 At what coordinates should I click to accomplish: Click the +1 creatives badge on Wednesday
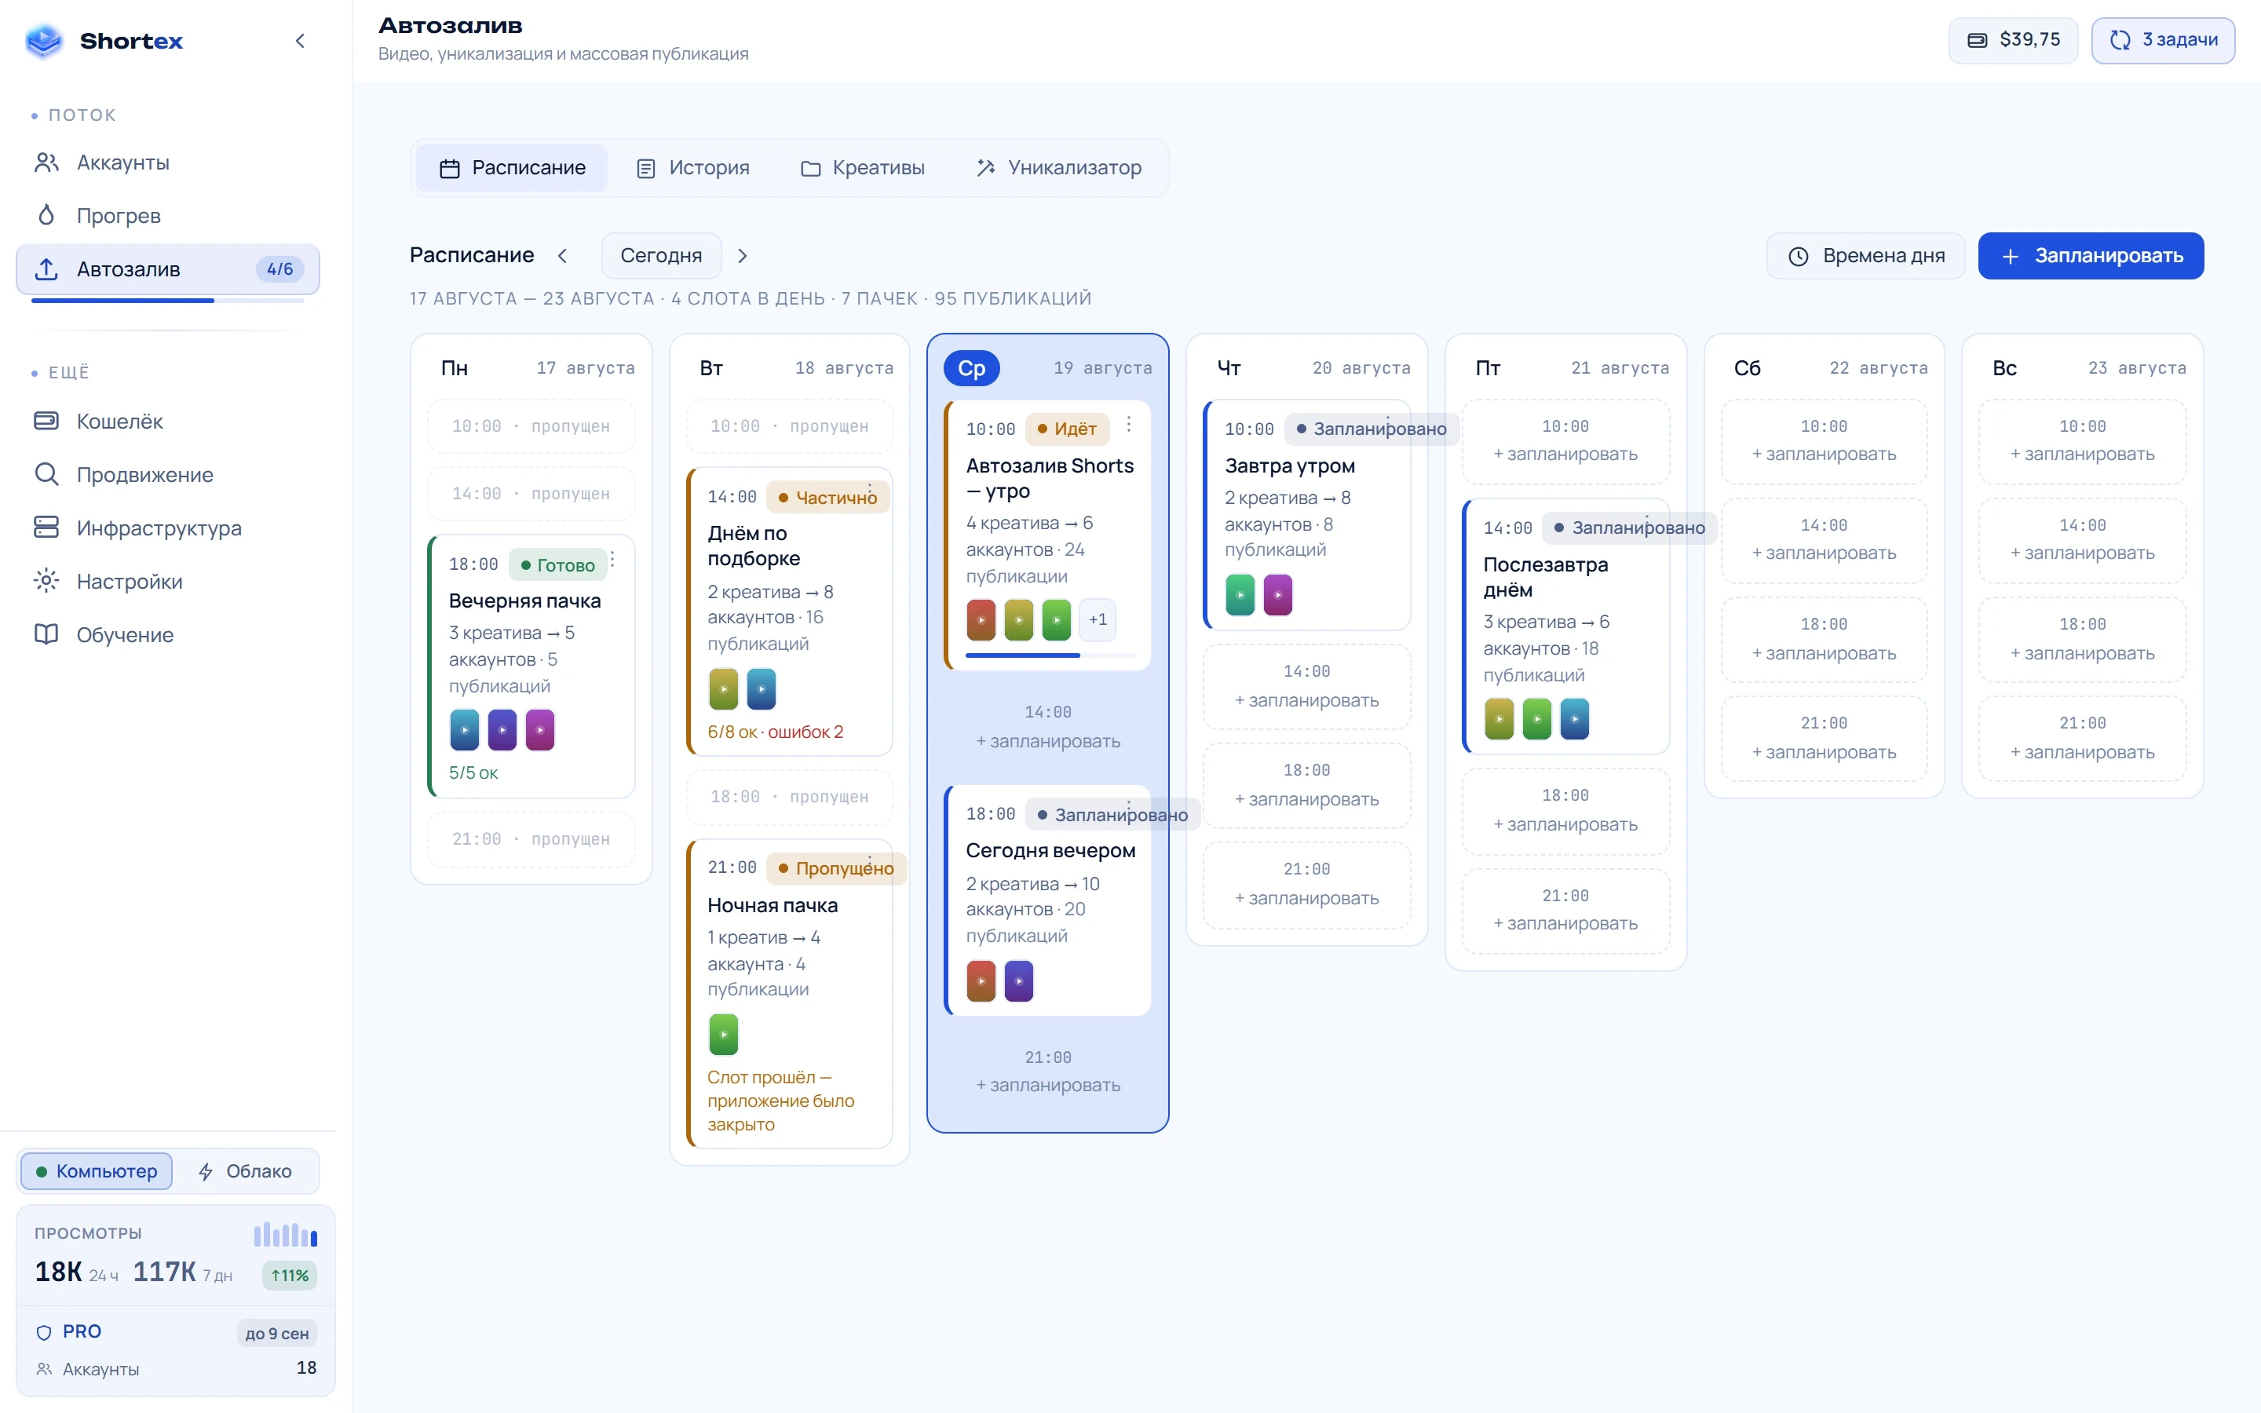(x=1098, y=619)
